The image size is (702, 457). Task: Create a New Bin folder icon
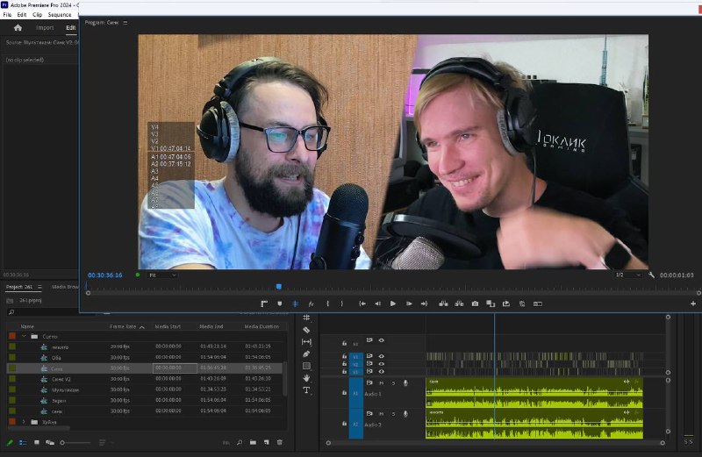[253, 442]
